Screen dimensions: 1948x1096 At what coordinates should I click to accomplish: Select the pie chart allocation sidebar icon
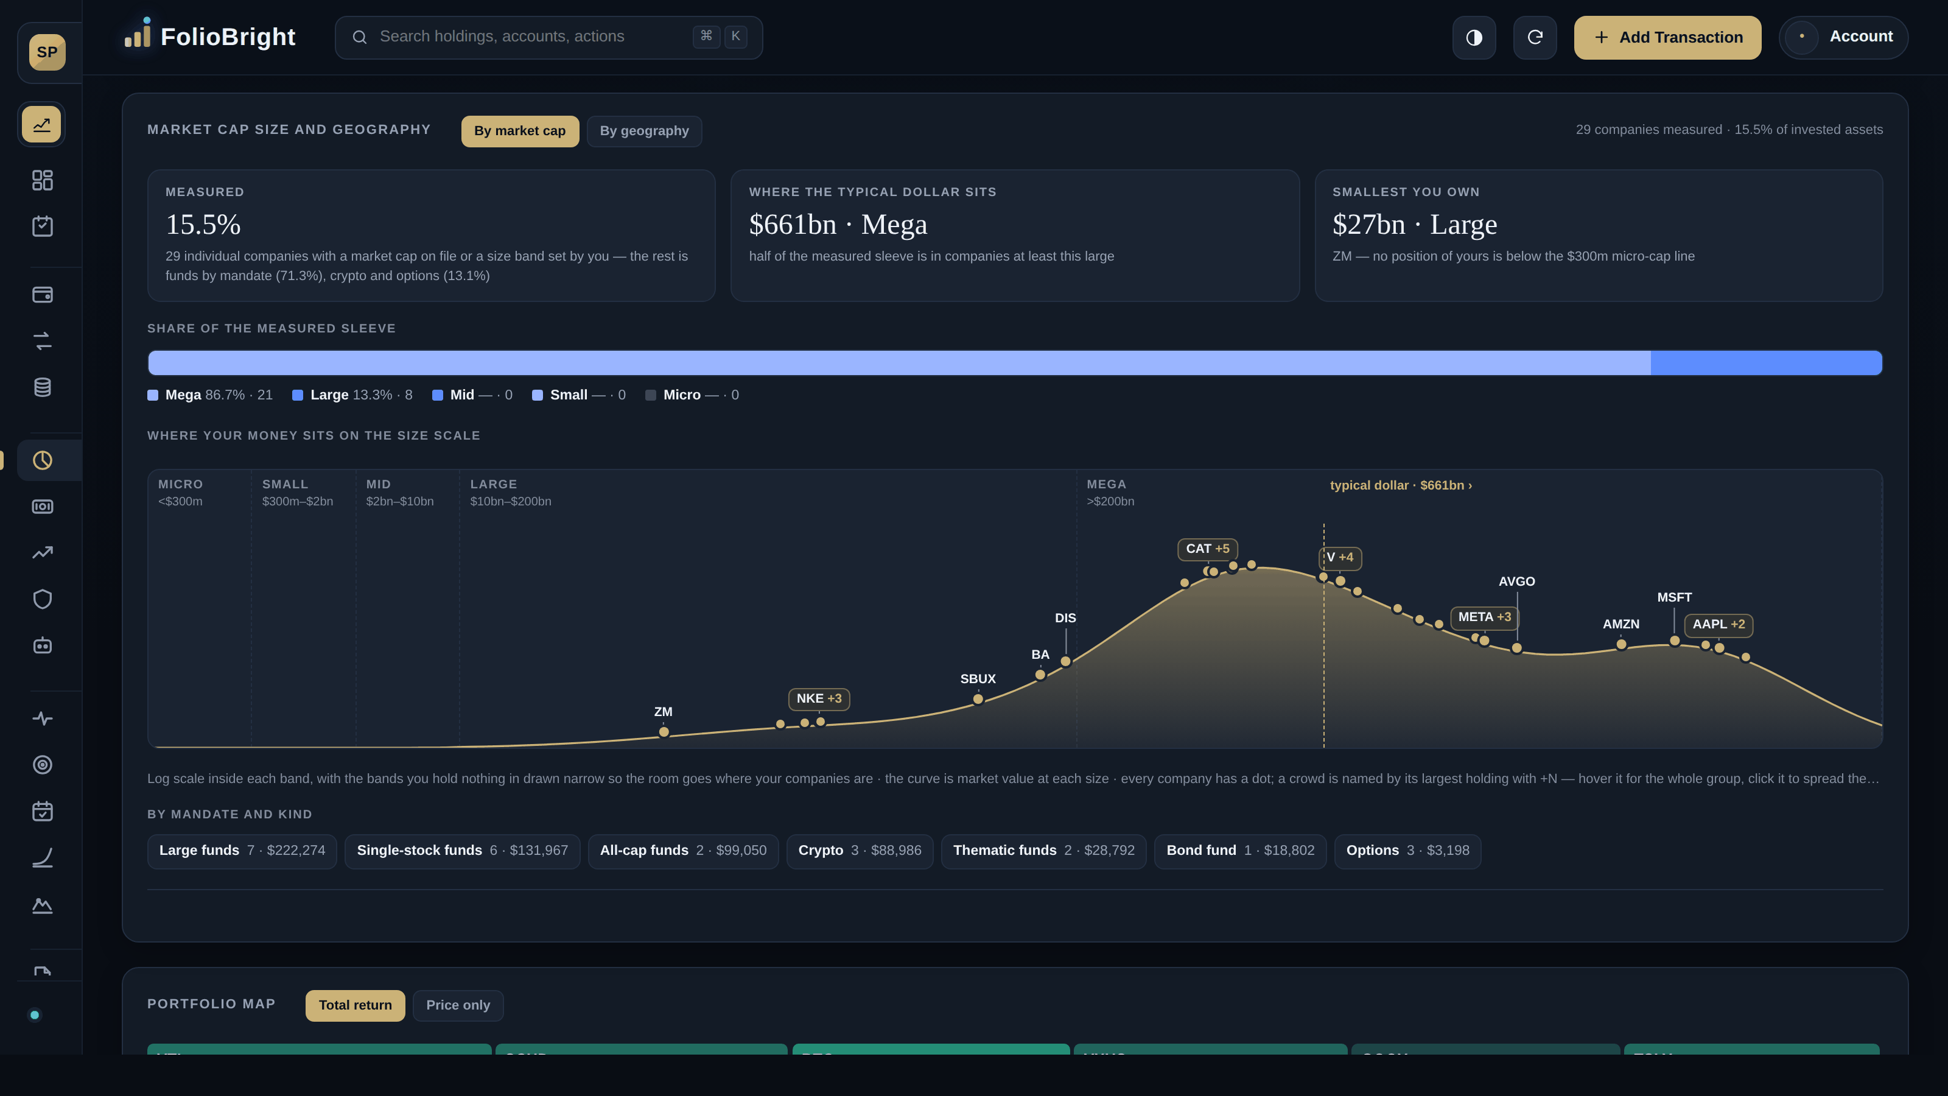(x=43, y=460)
